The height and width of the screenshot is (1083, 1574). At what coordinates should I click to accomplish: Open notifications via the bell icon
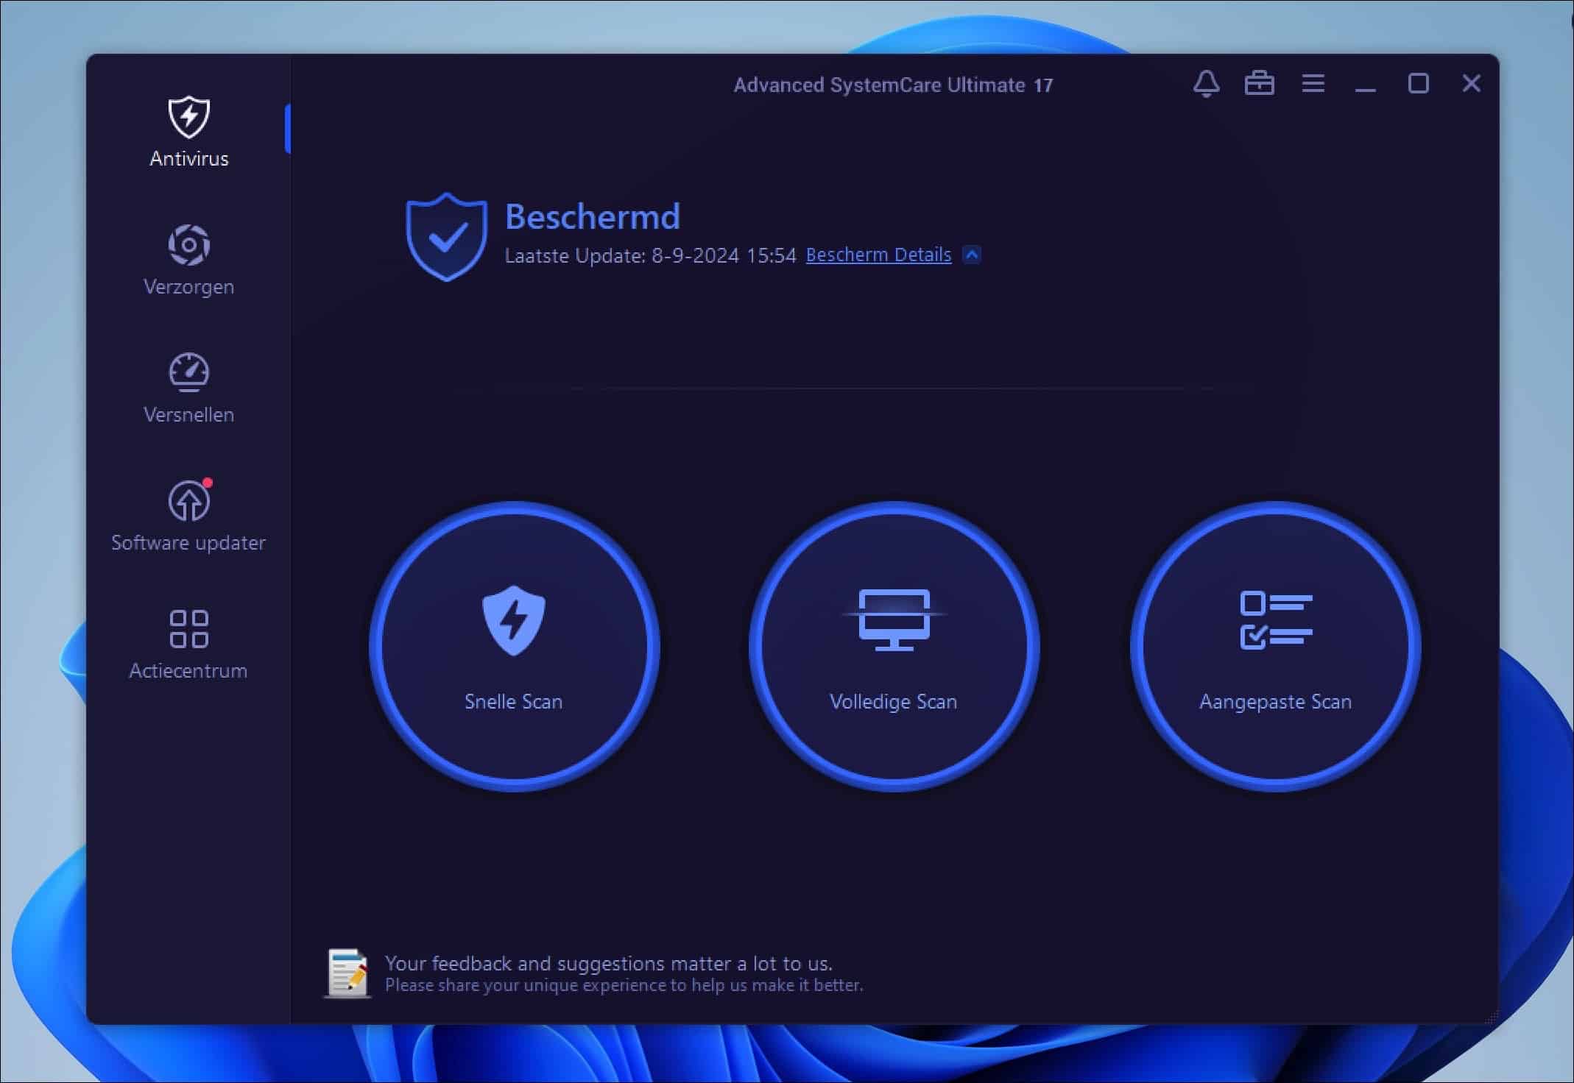pyautogui.click(x=1207, y=83)
